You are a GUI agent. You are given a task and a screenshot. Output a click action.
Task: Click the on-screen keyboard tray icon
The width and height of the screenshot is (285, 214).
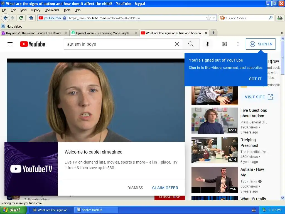254,210
